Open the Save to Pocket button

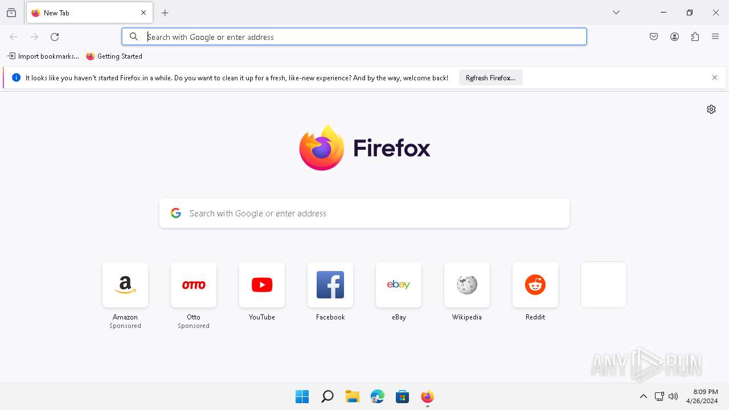pos(654,36)
